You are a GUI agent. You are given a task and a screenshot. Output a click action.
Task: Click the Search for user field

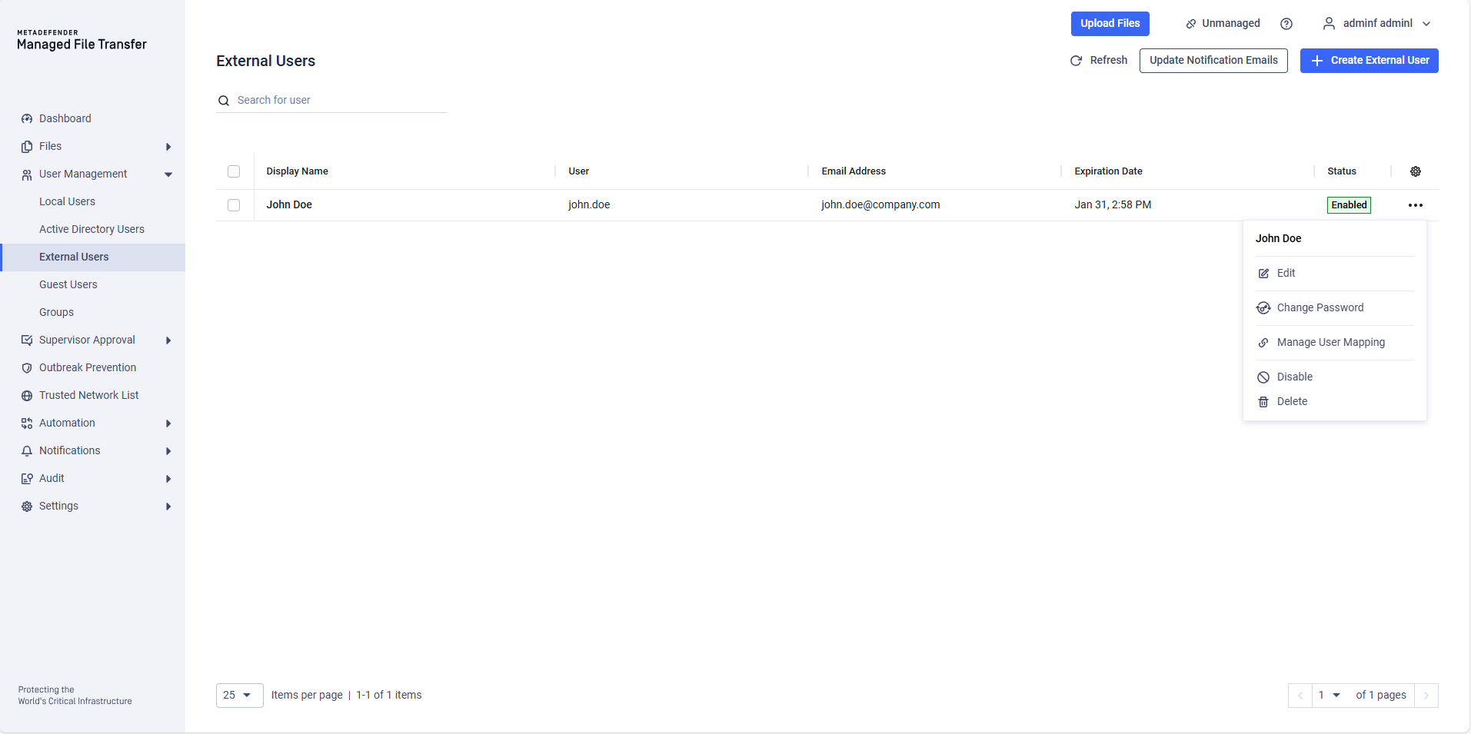(338, 101)
